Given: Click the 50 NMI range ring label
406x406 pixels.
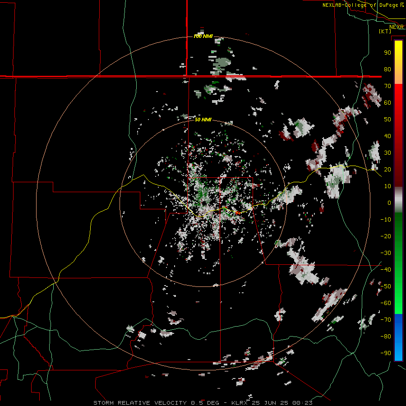Looking at the screenshot, I should [203, 120].
